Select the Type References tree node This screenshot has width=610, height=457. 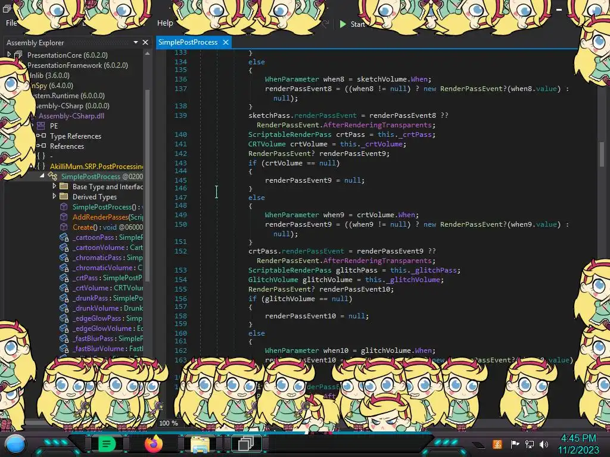pyautogui.click(x=76, y=136)
